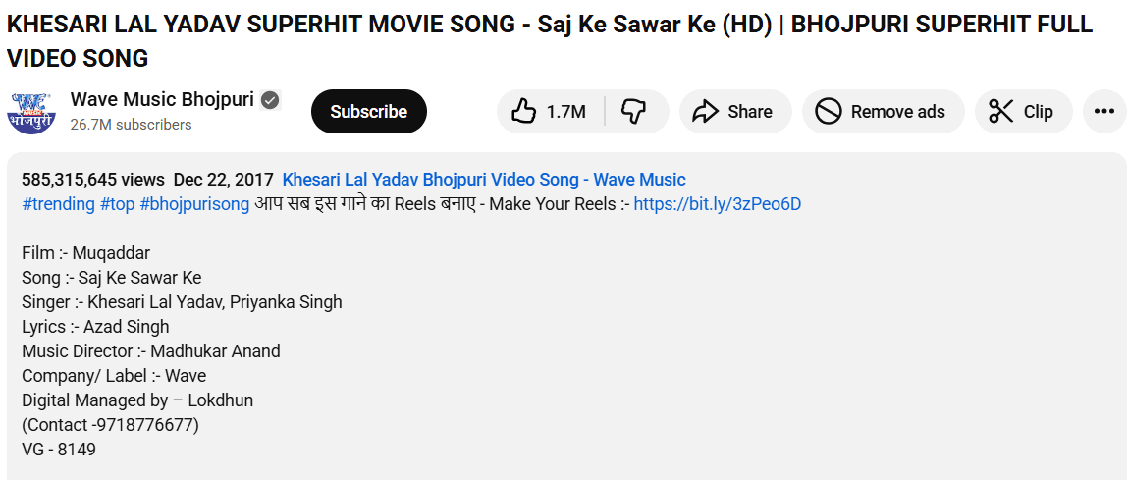Click the thumbs-up like icon

point(524,112)
